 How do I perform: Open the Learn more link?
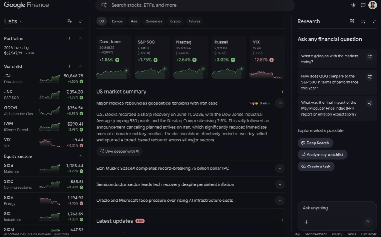61,234
